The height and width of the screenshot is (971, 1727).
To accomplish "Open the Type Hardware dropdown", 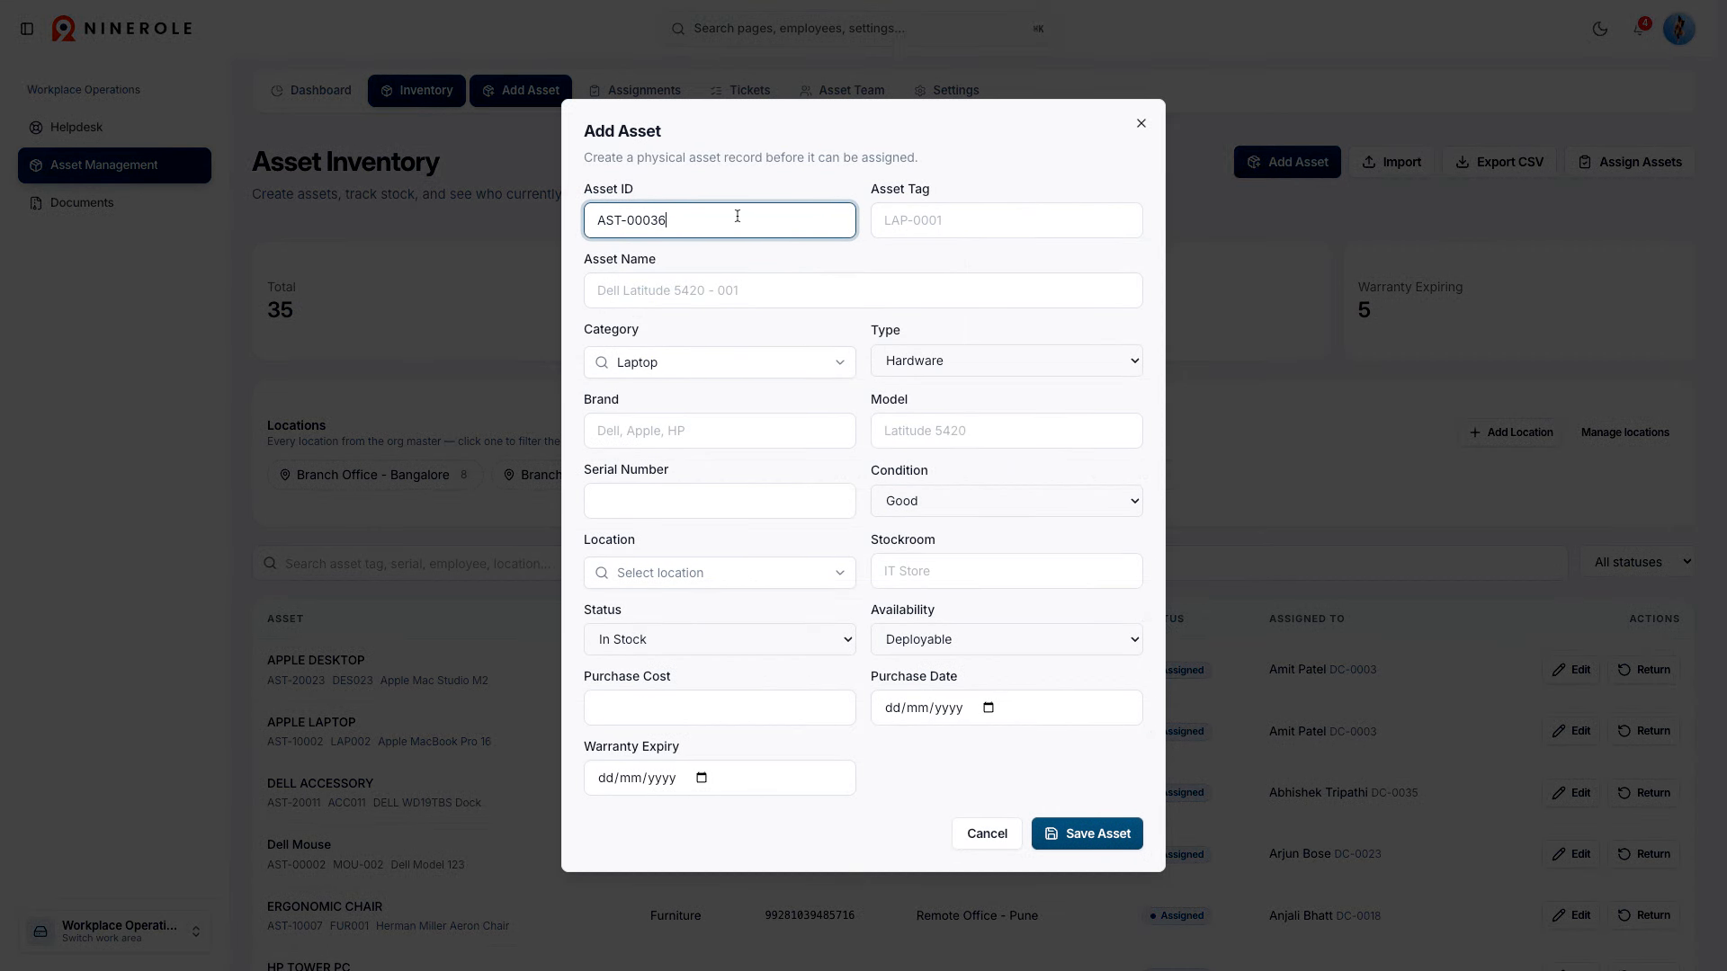I will [x=1007, y=361].
